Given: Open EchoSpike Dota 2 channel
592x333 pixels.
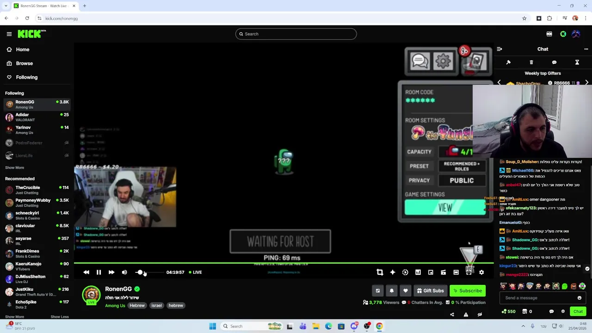Looking at the screenshot, I should pos(37,304).
